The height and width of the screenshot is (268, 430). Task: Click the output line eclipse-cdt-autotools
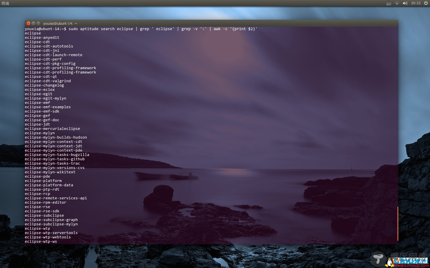pyautogui.click(x=49, y=46)
